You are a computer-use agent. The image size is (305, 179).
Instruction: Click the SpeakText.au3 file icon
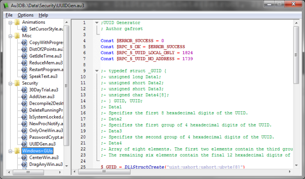tap(24, 76)
